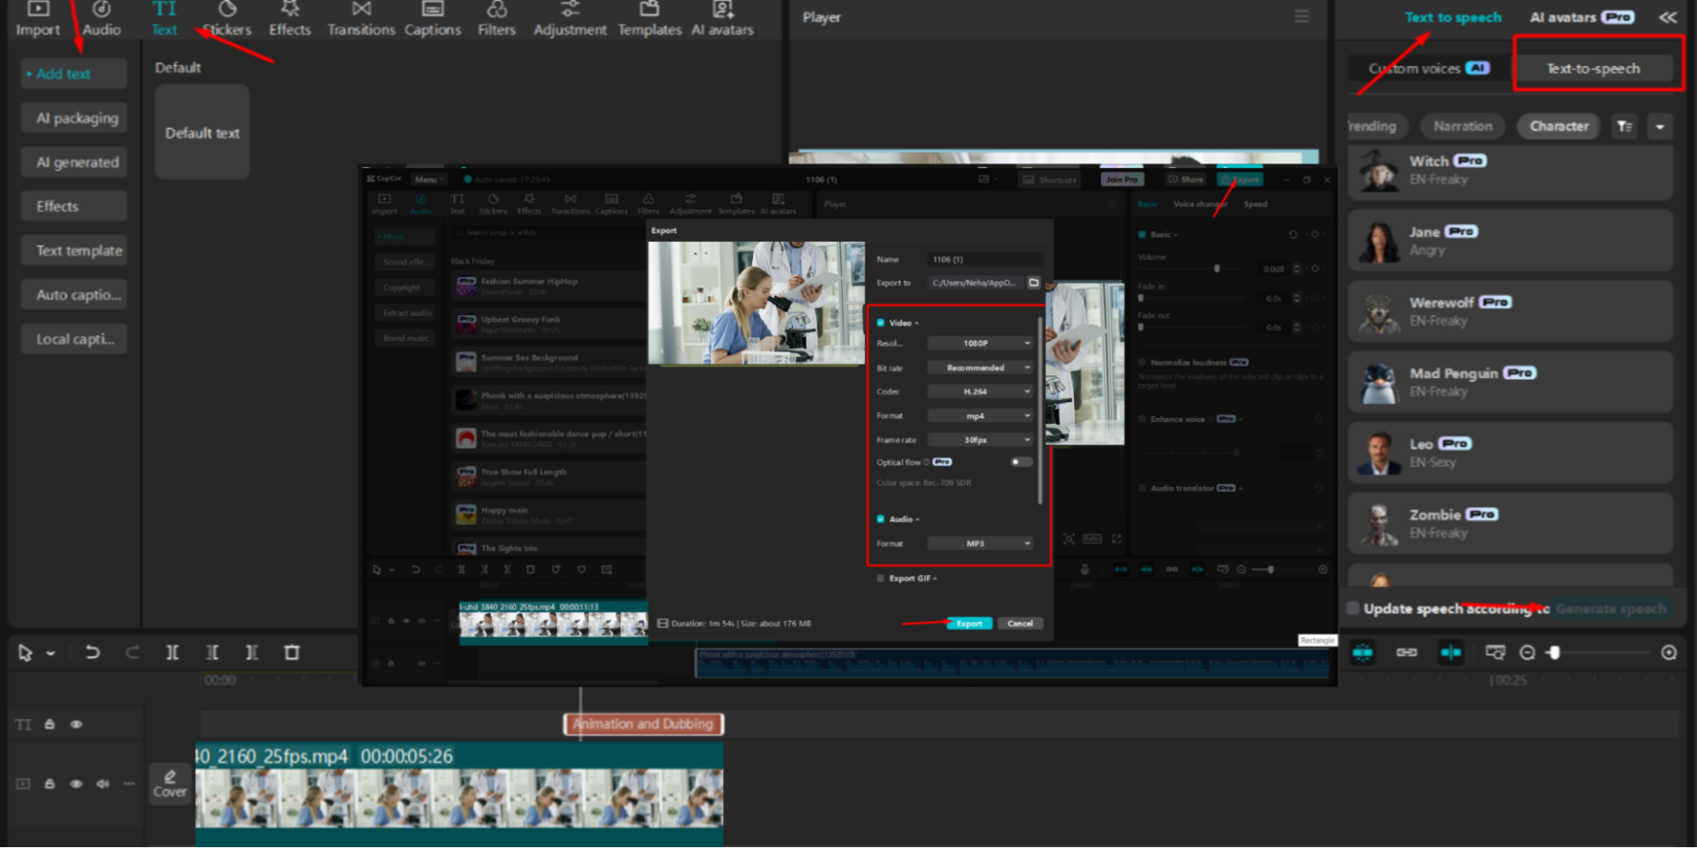Click the Undo arrow in timeline toolbar
This screenshot has width=1697, height=848.
(x=92, y=653)
